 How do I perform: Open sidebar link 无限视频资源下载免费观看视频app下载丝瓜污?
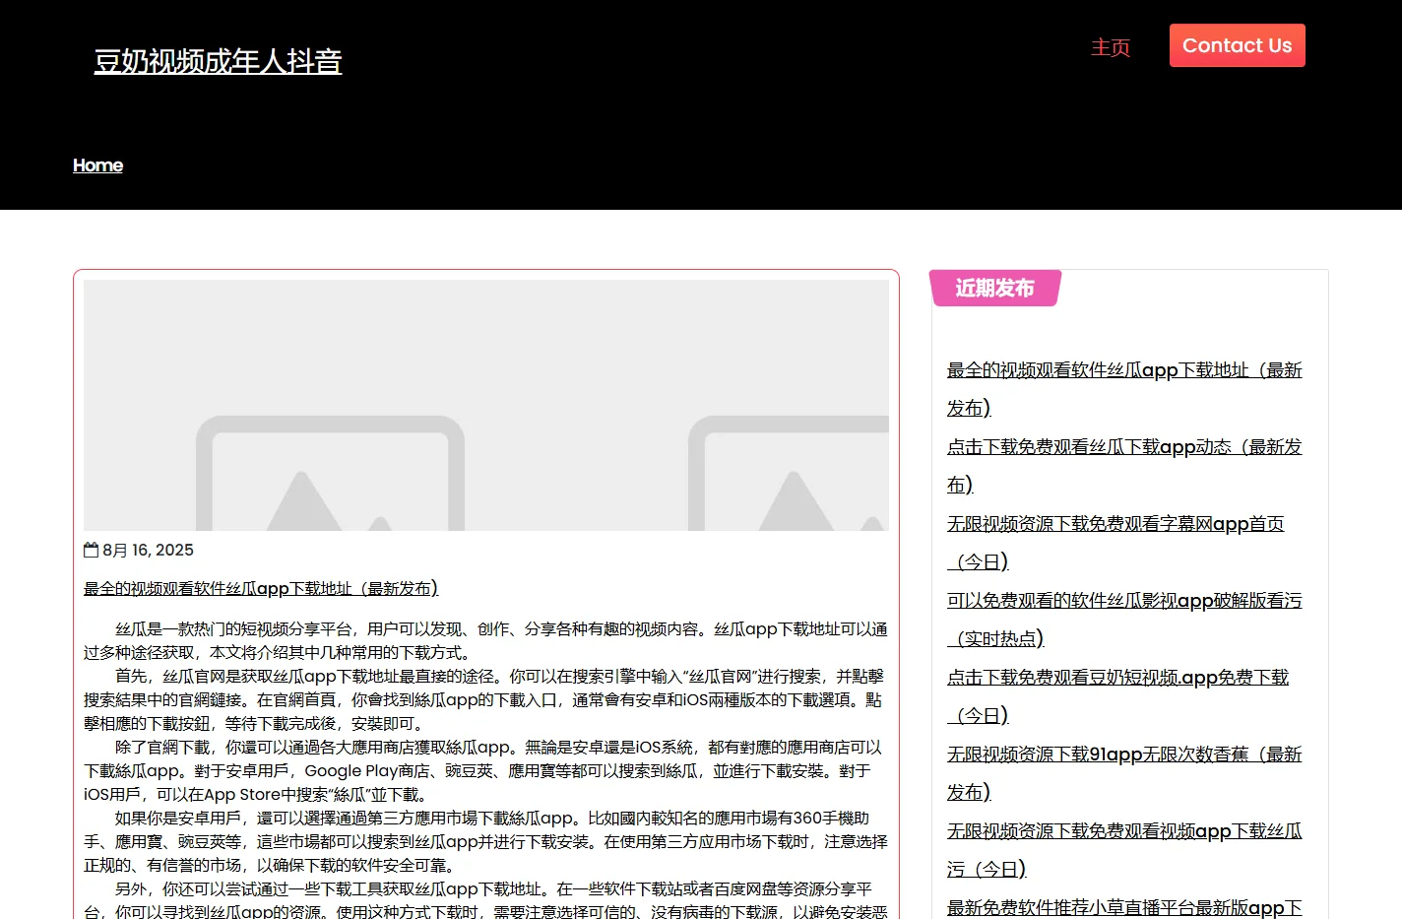[1124, 850]
